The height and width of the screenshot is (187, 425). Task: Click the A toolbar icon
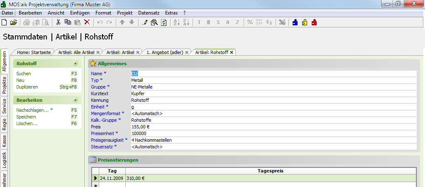point(228,22)
